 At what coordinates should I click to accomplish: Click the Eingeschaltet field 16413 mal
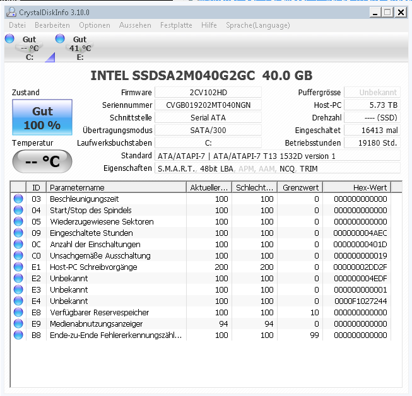pyautogui.click(x=372, y=131)
